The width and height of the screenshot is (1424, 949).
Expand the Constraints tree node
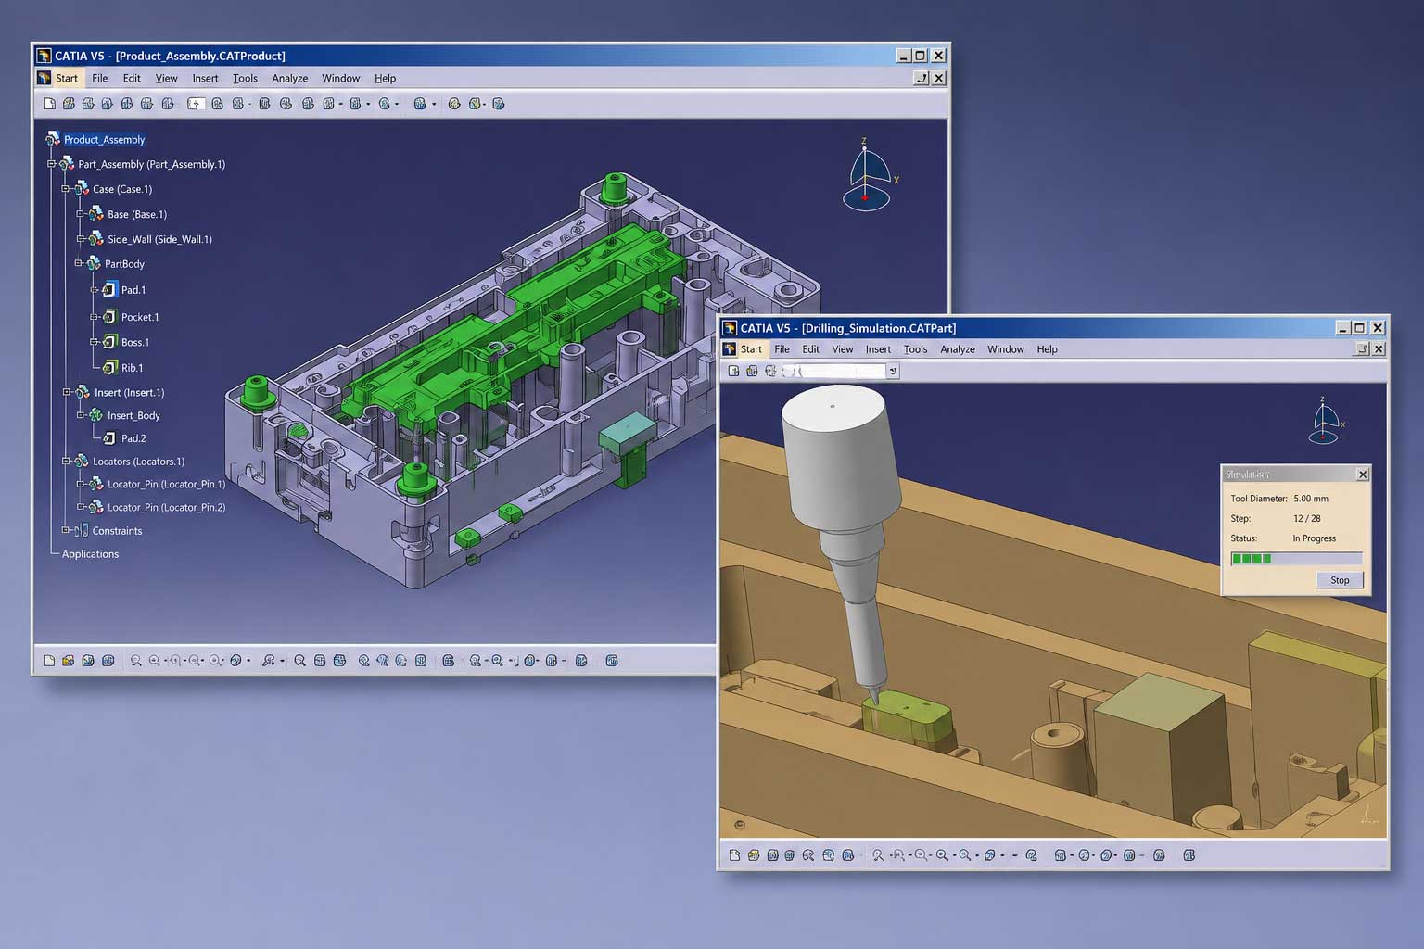(66, 530)
